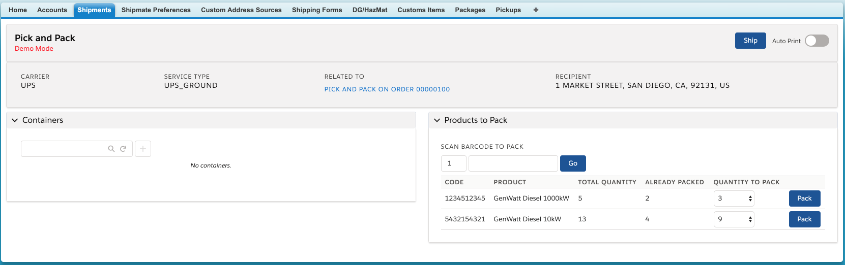Click the refresh icon in Containers field

pyautogui.click(x=123, y=149)
